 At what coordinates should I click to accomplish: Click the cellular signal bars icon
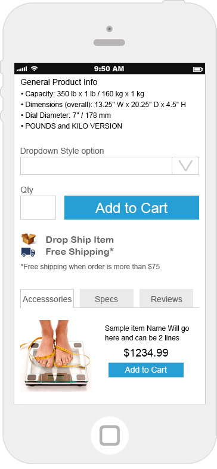tap(21, 69)
